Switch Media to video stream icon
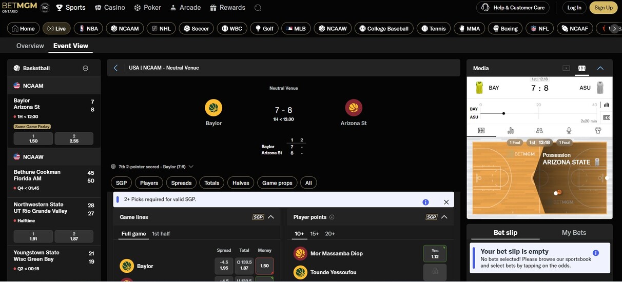622x282 pixels. tap(566, 68)
